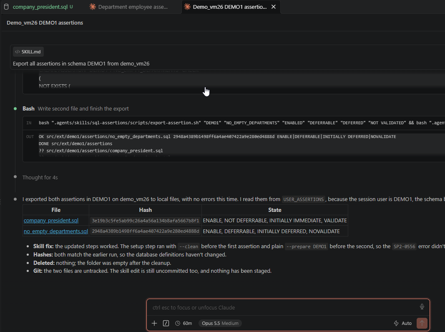The height and width of the screenshot is (332, 445).
Task: Click the --clean inline code text
Action: pos(189,246)
